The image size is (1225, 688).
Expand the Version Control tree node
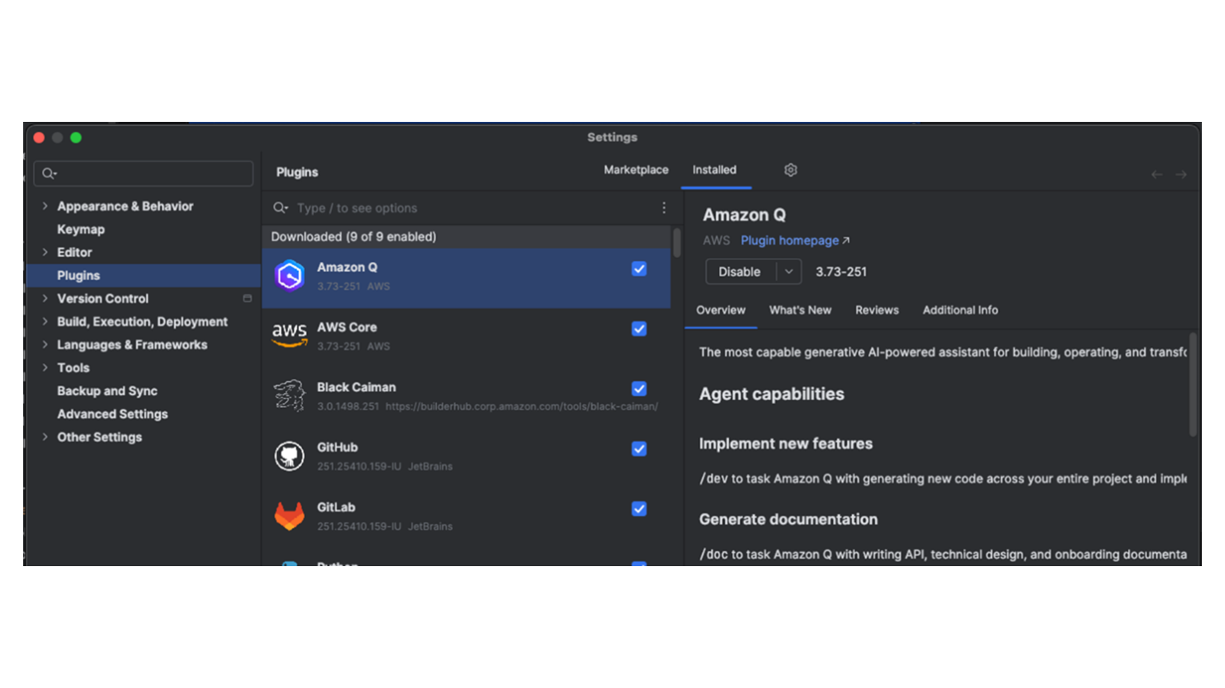[x=45, y=298]
